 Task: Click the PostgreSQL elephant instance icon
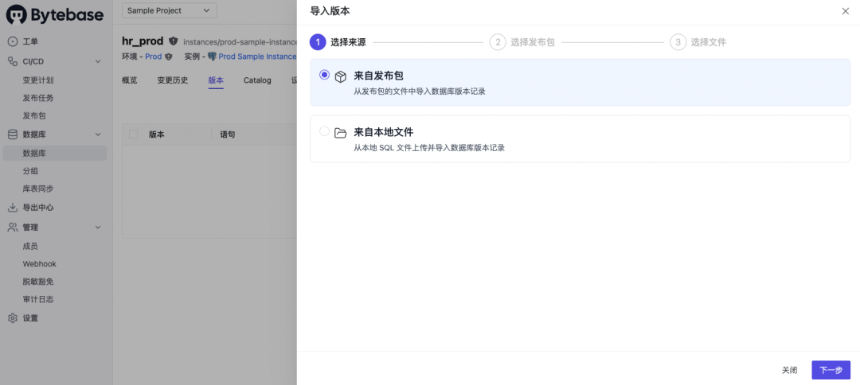pos(212,56)
